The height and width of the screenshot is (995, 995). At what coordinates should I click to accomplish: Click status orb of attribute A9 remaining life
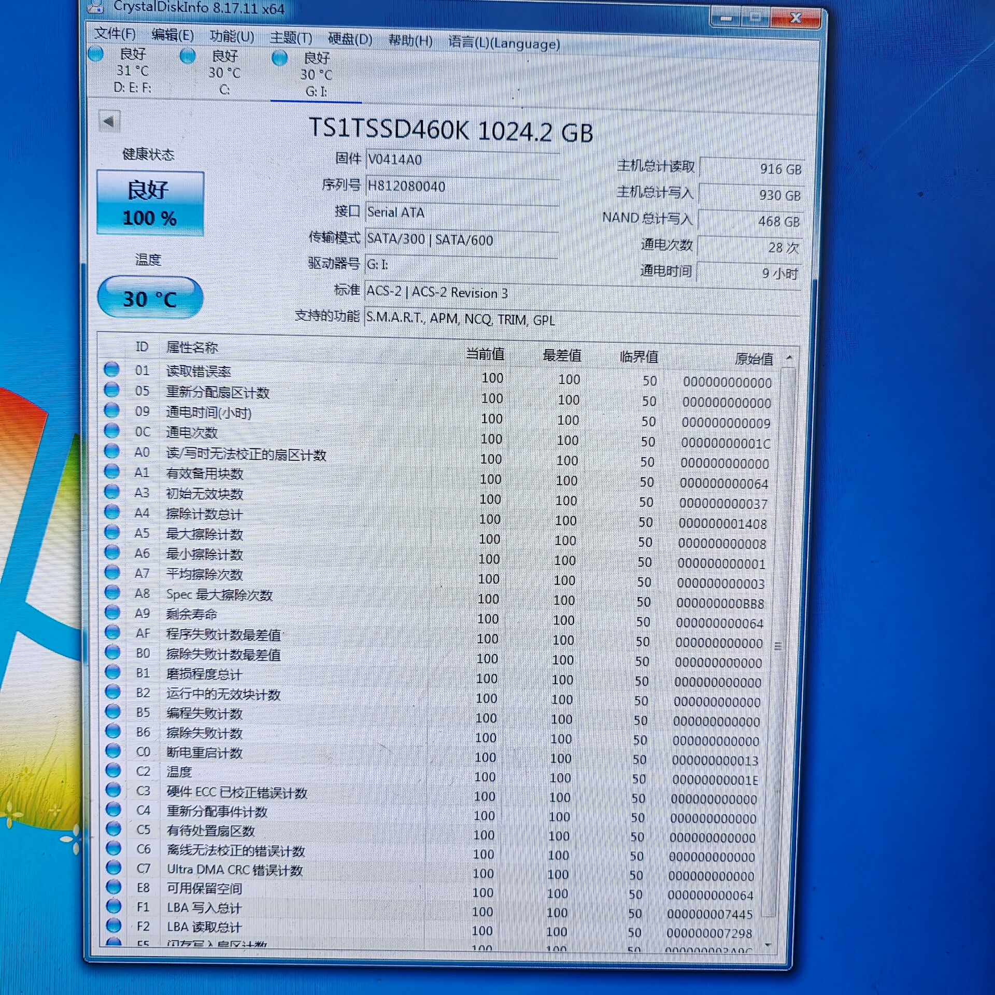pos(112,613)
